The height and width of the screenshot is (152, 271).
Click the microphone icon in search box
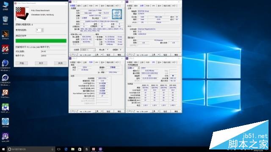(53, 149)
